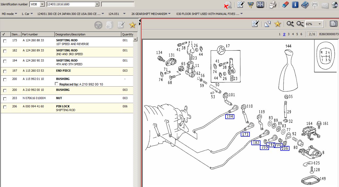This screenshot has width=339, height=187.
Task: Click the zoom in magnifier on diagram
Action: pos(290,24)
